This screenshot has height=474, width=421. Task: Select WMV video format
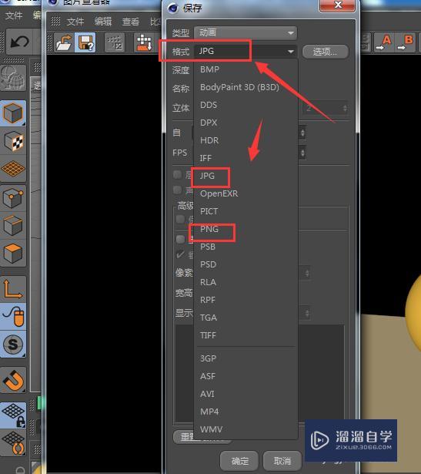211,429
